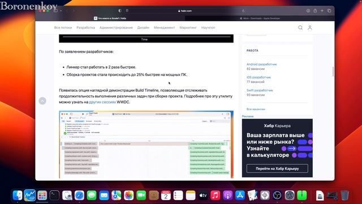
Task: Open System Preferences from the Dock
Action: [290, 195]
